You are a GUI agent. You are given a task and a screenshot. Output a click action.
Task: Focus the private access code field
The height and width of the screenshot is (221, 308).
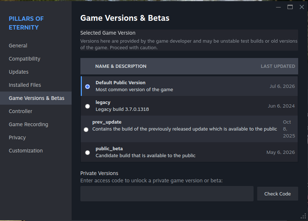[x=167, y=194]
